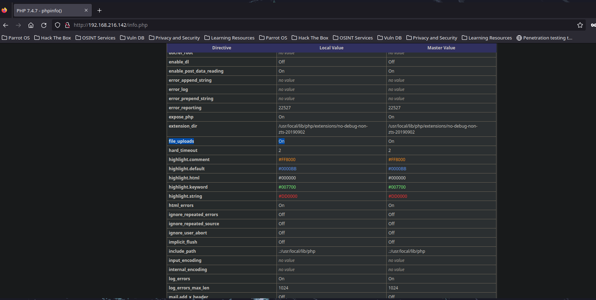Open first OSINT Services bookmark folder
Viewport: 596px width, 300px height.
pyautogui.click(x=95, y=38)
